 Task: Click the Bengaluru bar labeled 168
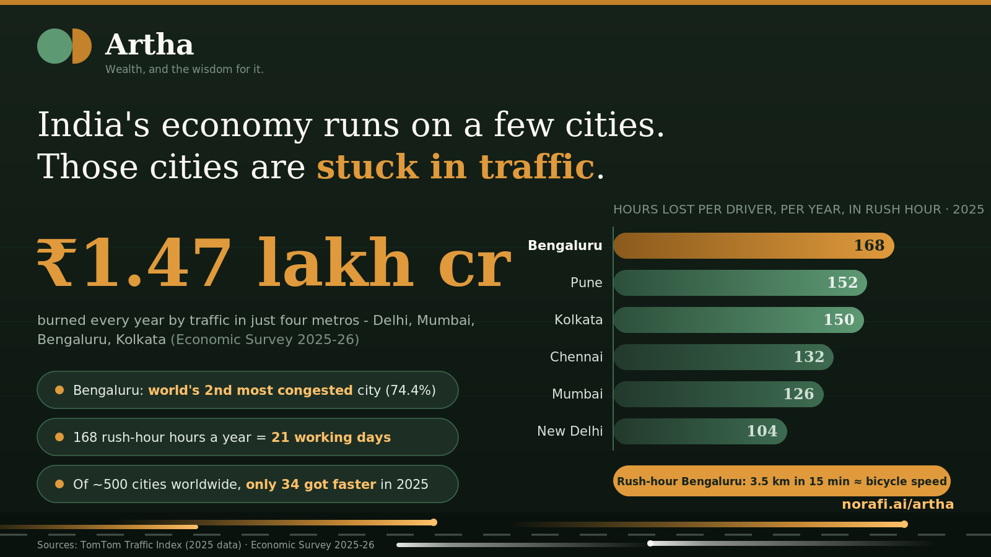point(754,246)
